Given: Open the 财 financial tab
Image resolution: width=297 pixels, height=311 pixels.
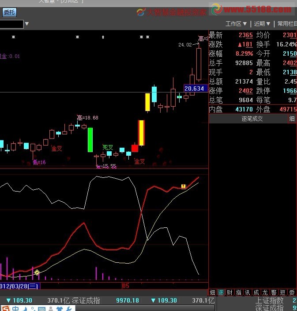Looking at the screenshot, I should pyautogui.click(x=229, y=292).
